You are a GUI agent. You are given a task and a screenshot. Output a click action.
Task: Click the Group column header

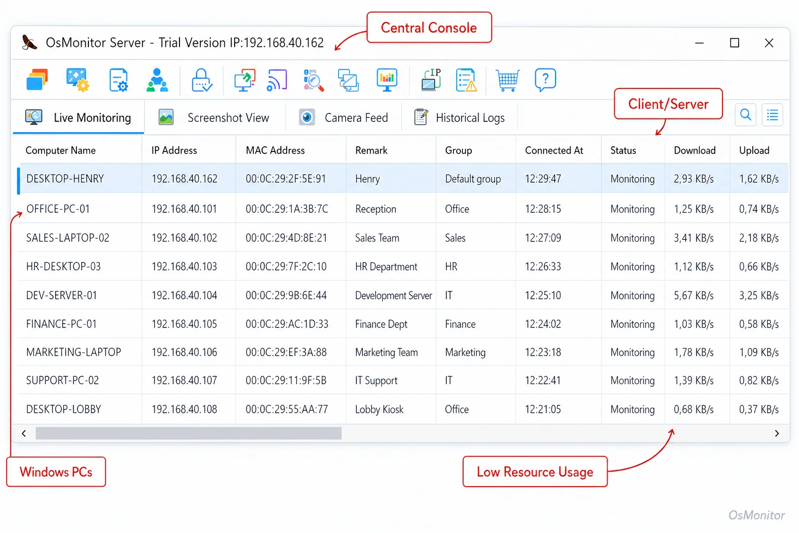459,150
